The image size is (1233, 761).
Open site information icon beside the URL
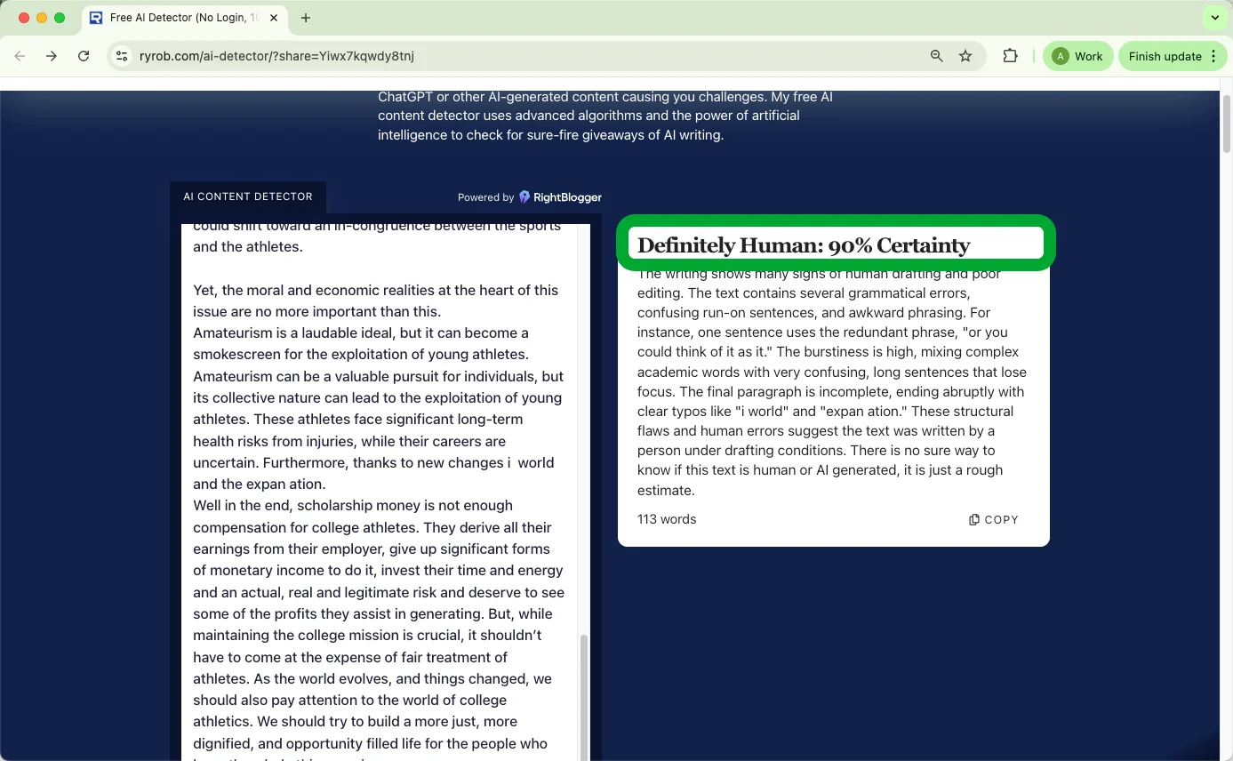(x=122, y=56)
